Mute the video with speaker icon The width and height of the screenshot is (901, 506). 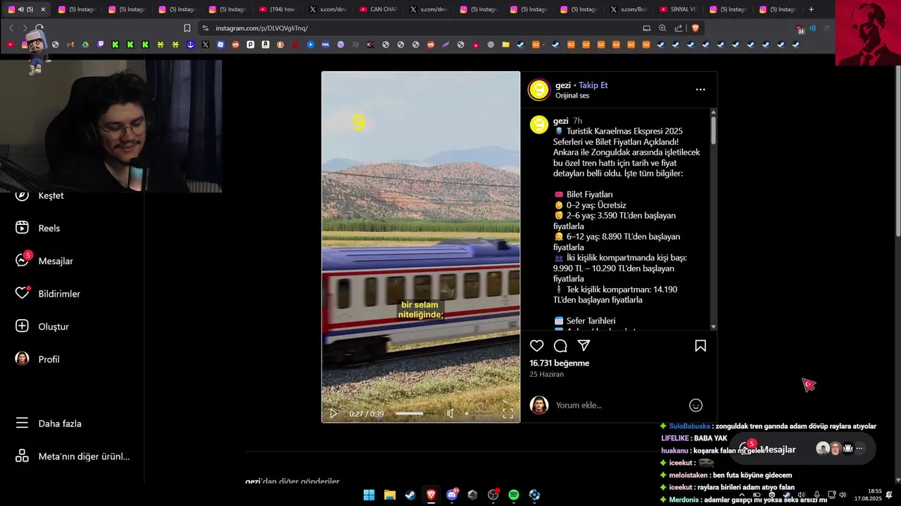(x=450, y=414)
